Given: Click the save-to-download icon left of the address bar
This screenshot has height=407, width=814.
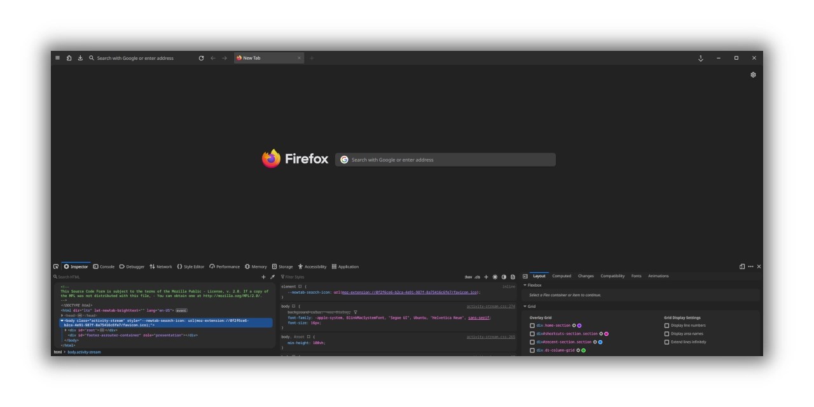Looking at the screenshot, I should coord(80,58).
